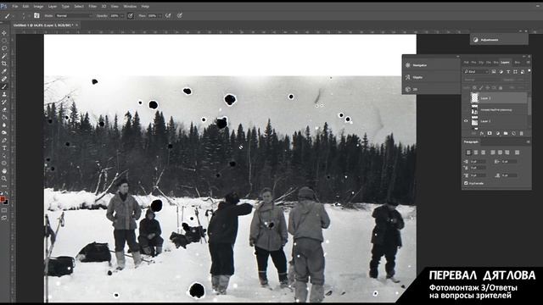Select the Untitled-1 document tab
The width and height of the screenshot is (543, 305).
pyautogui.click(x=43, y=25)
